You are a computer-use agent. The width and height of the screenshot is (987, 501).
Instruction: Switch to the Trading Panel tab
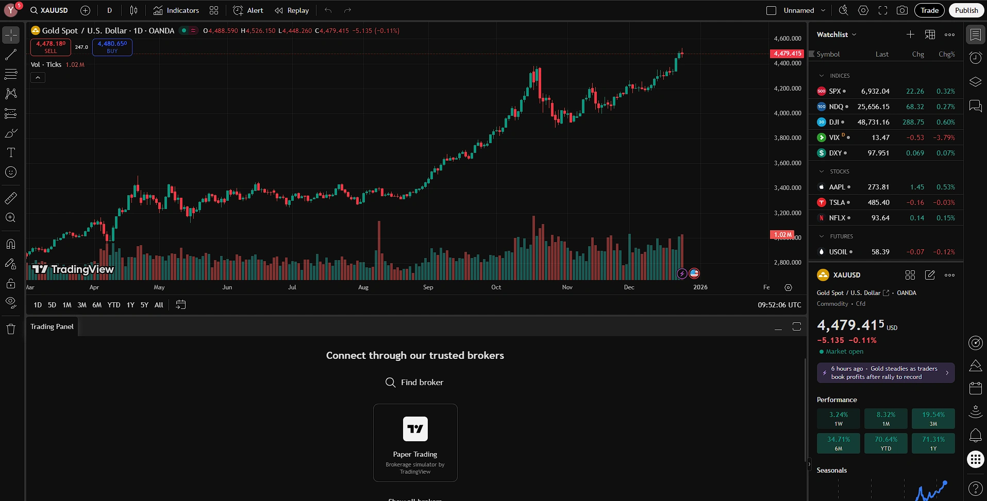52,326
